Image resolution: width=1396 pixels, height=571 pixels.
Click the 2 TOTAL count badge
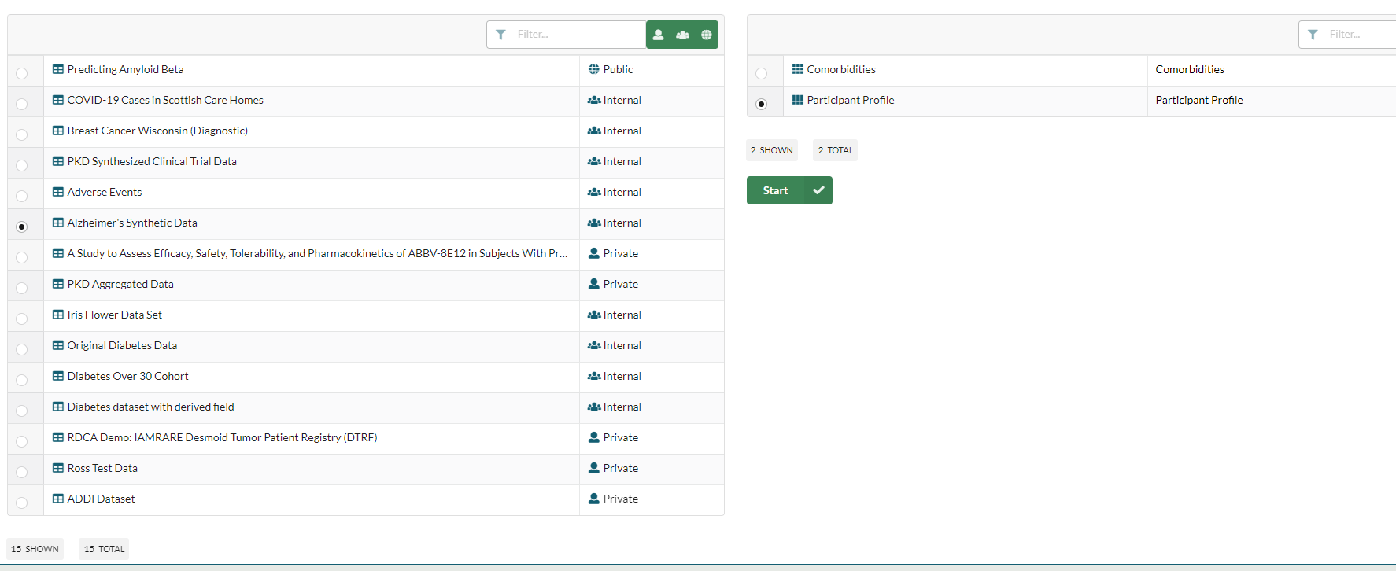pyautogui.click(x=835, y=150)
